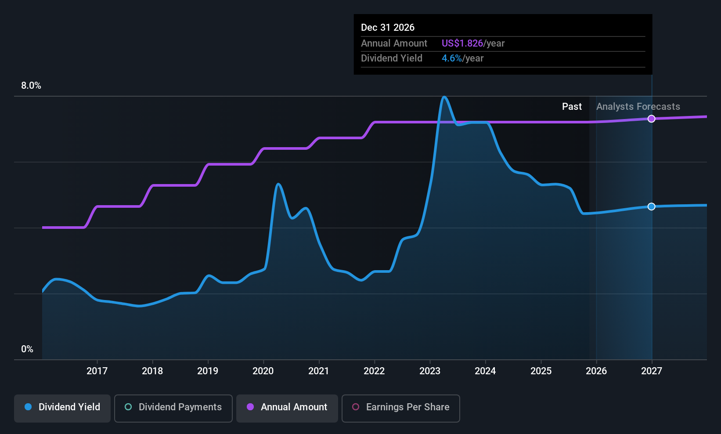The image size is (721, 434).
Task: Show the Earnings Per Share series
Action: 400,408
